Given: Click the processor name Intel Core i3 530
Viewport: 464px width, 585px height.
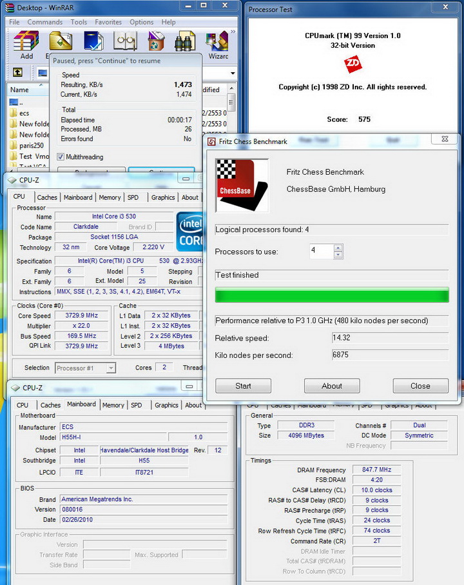Looking at the screenshot, I should pos(114,216).
